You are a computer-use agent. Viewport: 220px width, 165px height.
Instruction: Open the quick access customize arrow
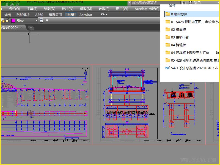click(47, 20)
